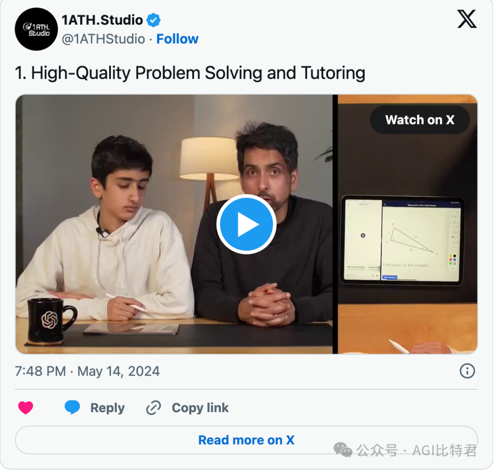Click the blue verified badge

click(153, 20)
